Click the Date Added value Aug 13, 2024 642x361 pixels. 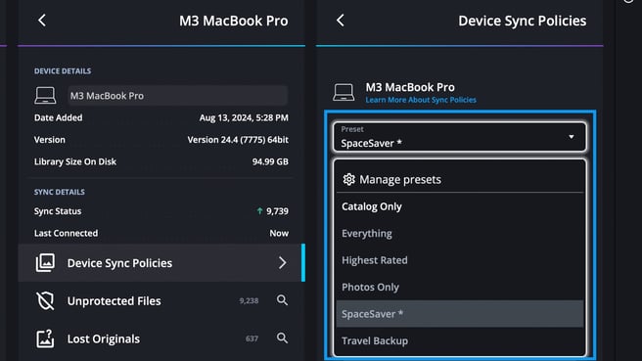click(244, 117)
